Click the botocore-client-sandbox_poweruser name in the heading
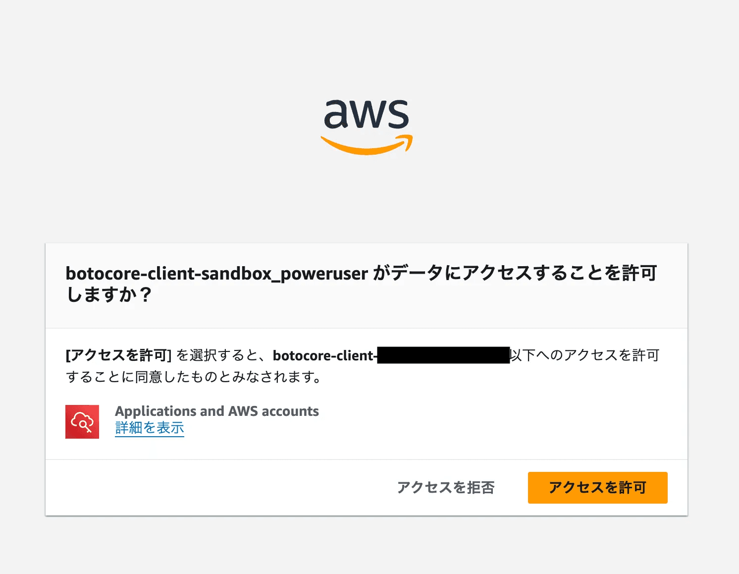739x574 pixels. [216, 273]
